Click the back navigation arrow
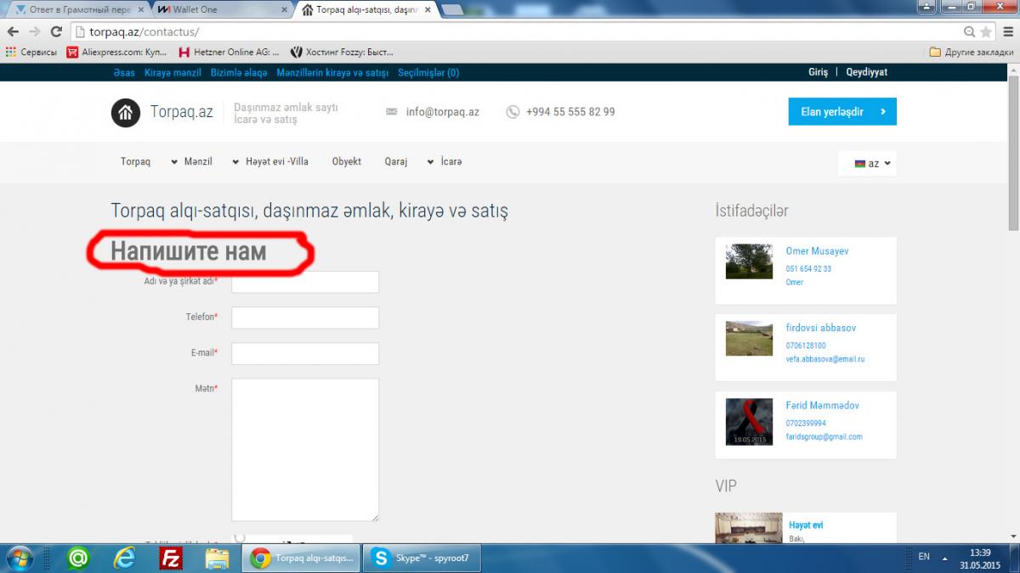 point(13,31)
